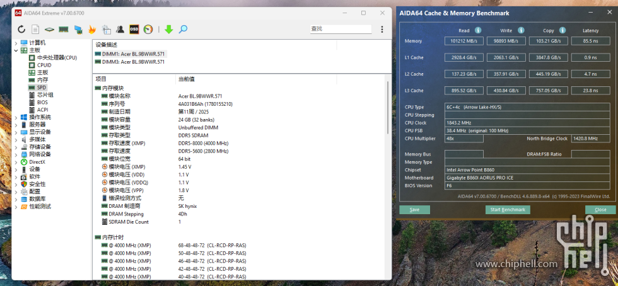This screenshot has width=618, height=286.
Task: Collapse the 主板 tree node
Action: coord(16,50)
